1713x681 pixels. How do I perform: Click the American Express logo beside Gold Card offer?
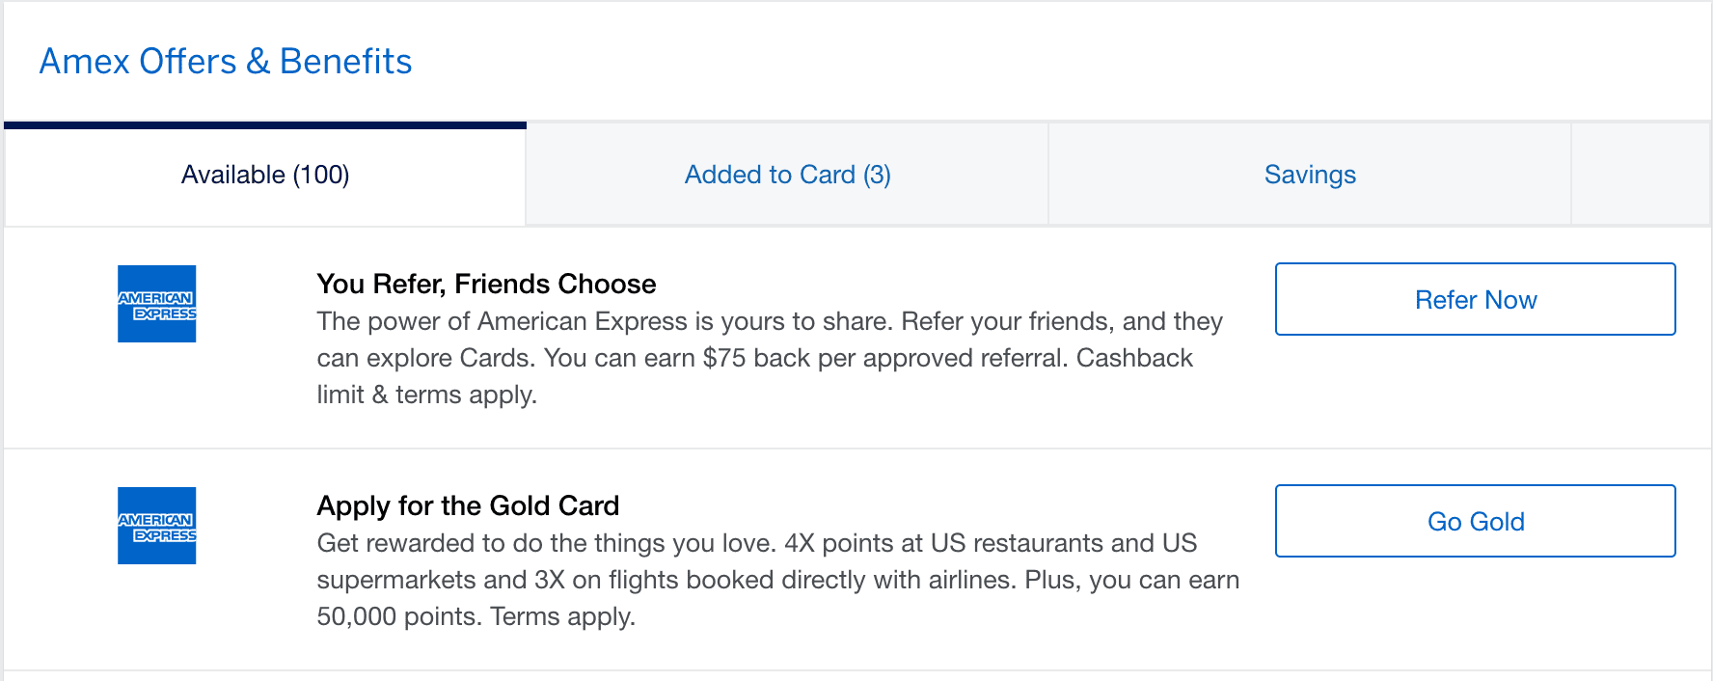156,526
